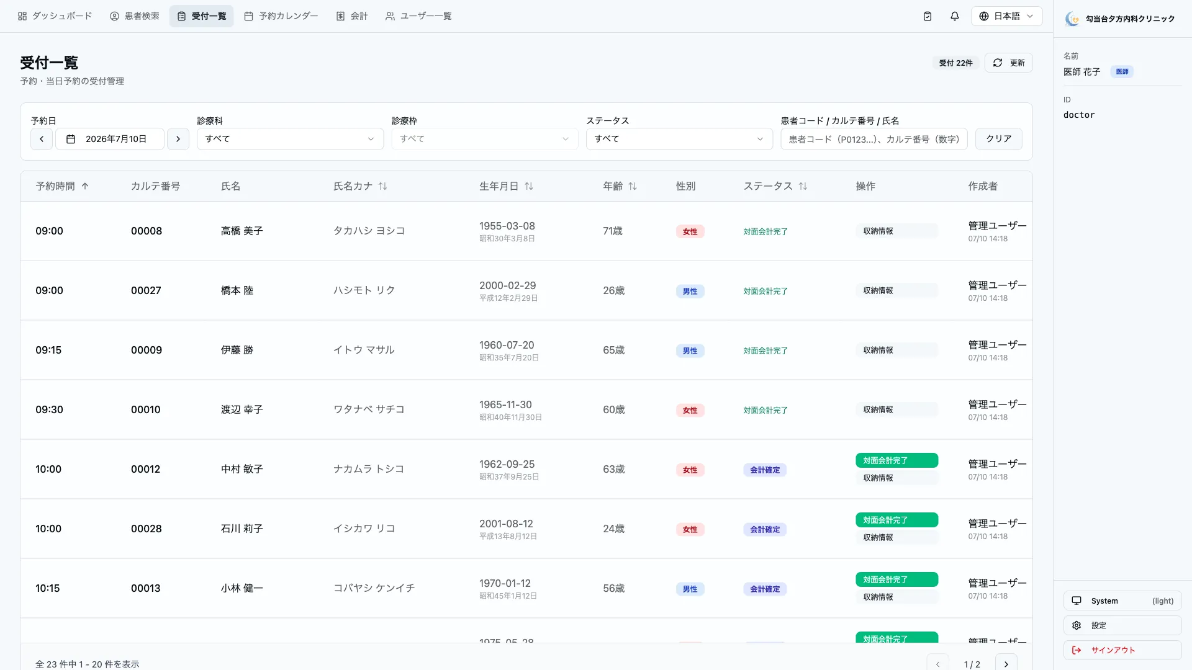Click 収納情報 for 小林 健一
Viewport: 1192px width, 670px height.
pyautogui.click(x=896, y=597)
